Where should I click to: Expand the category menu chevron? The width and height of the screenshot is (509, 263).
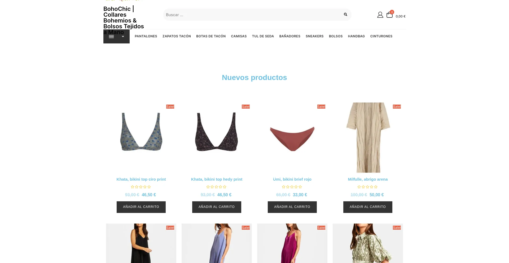pos(123,37)
